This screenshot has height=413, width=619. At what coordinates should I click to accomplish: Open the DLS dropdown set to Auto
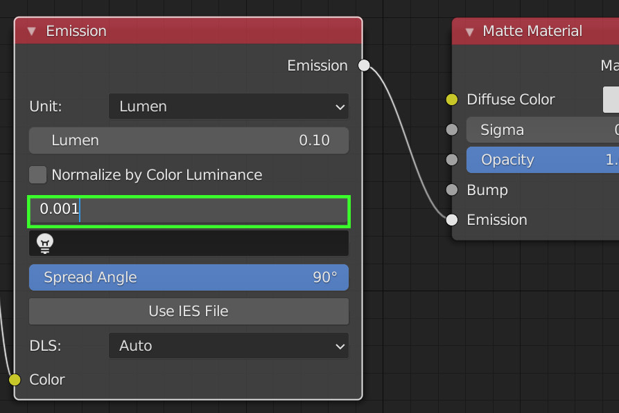[228, 345]
